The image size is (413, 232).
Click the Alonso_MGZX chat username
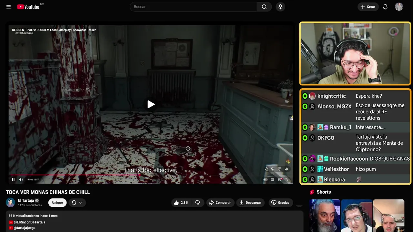[x=334, y=106]
